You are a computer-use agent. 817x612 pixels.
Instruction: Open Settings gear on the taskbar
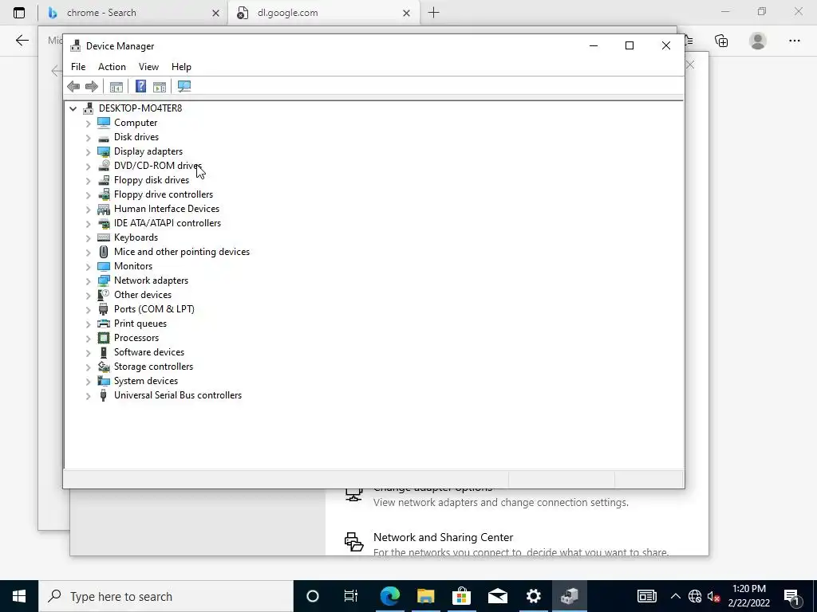pyautogui.click(x=534, y=596)
